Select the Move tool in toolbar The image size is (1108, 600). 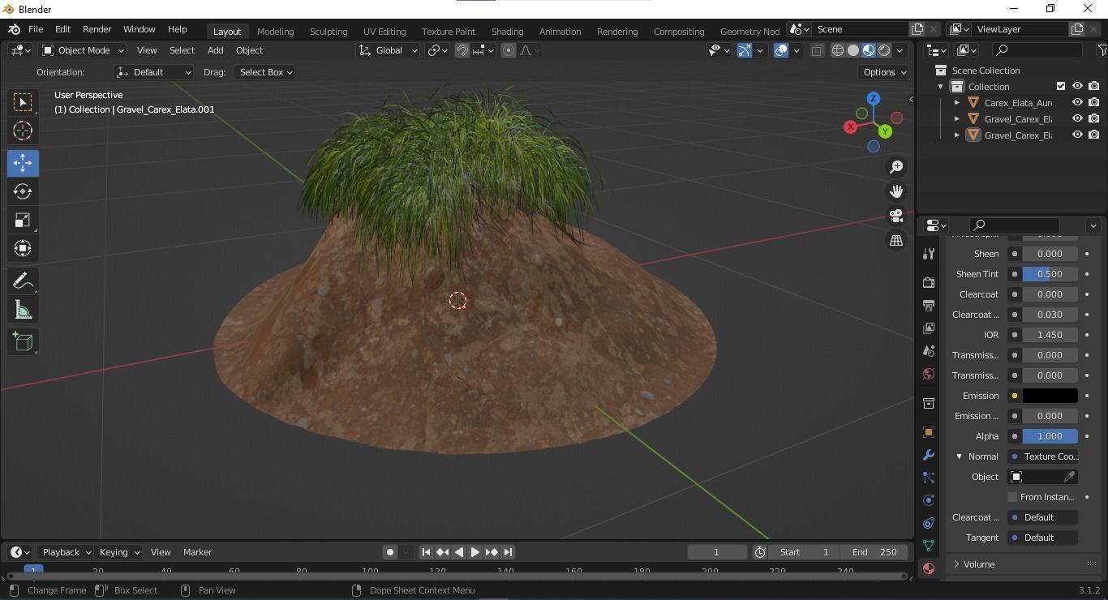tap(23, 162)
